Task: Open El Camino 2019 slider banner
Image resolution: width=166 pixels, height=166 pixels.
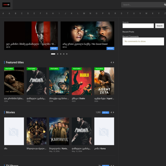Action: pos(31,36)
